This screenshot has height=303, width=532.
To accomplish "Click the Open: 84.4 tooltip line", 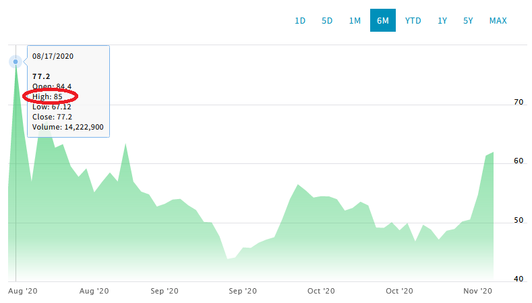I will [53, 86].
